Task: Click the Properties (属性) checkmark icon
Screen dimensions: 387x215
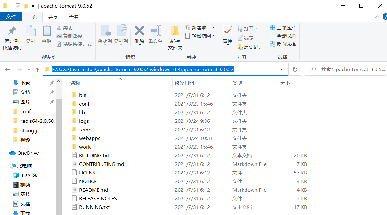Action: [x=227, y=31]
